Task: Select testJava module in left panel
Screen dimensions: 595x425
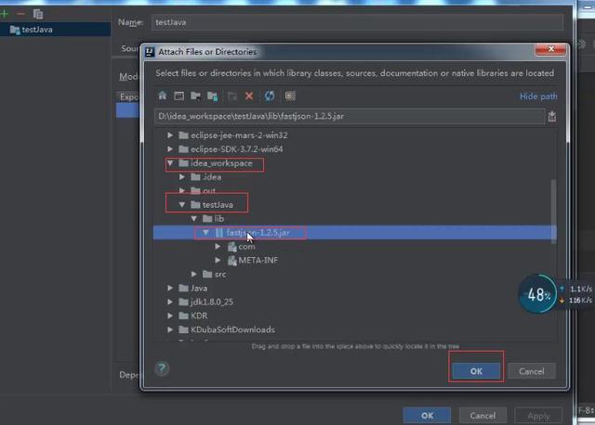Action: click(56, 30)
